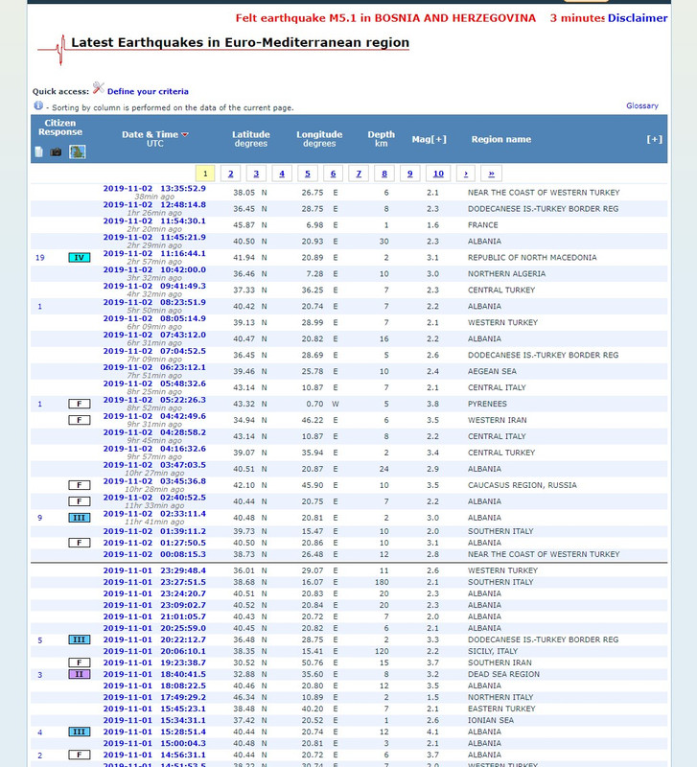Viewport: 697px width, 767px height.
Task: Open the F badge on the 02:40:52.5 Albania row
Action: point(80,500)
